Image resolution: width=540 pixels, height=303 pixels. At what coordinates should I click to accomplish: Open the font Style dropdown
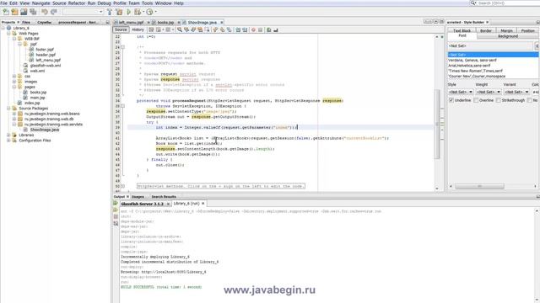point(461,92)
